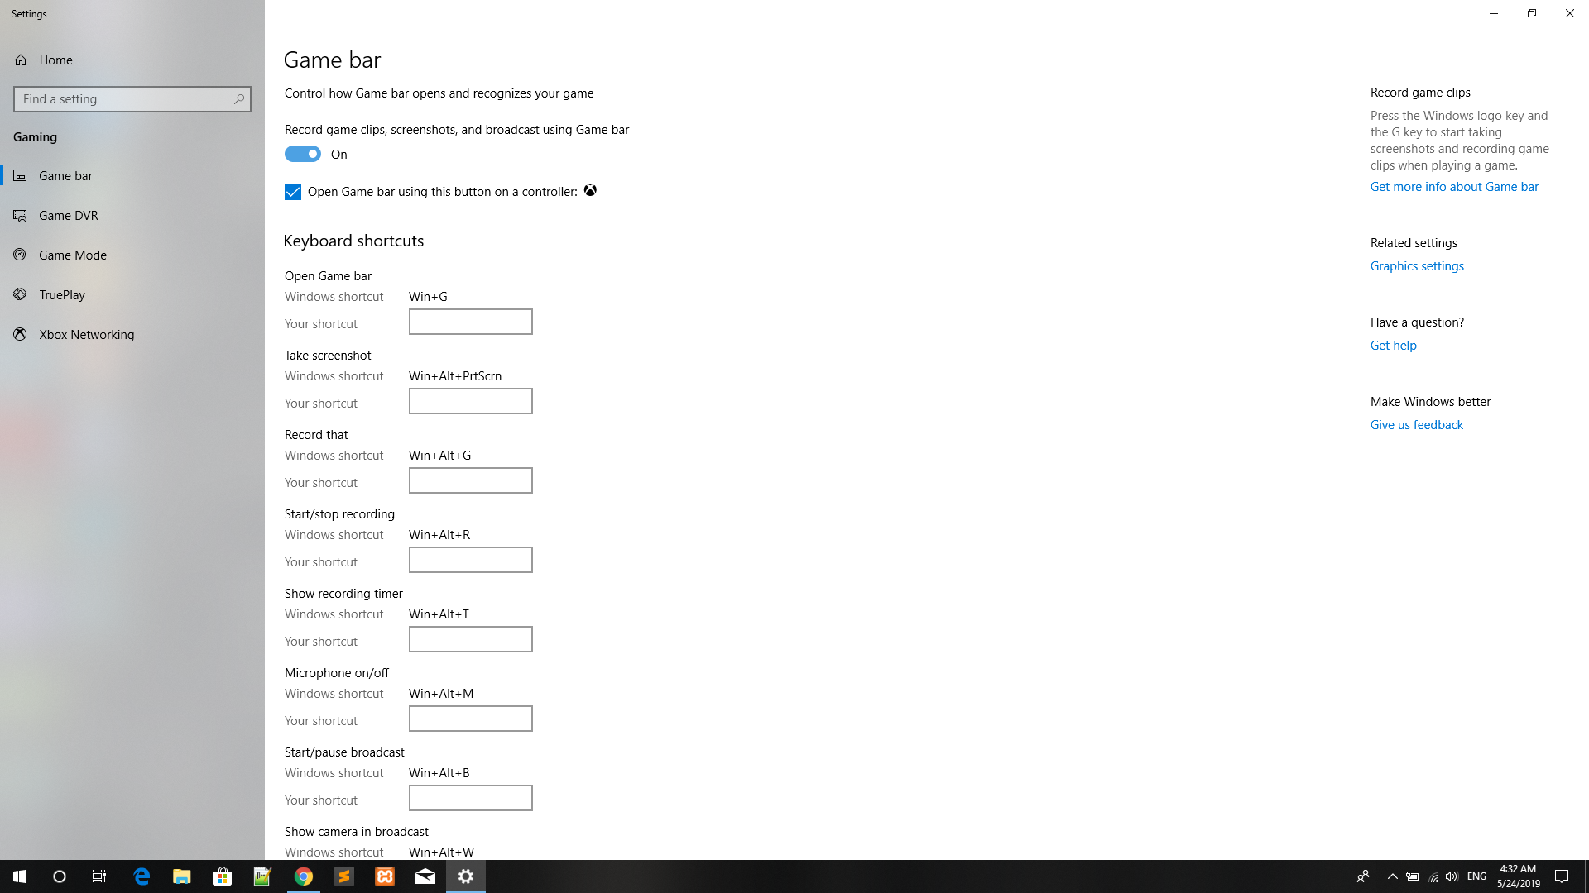Open Action Center notifications icon
Viewport: 1589px width, 893px height.
pos(1562,876)
